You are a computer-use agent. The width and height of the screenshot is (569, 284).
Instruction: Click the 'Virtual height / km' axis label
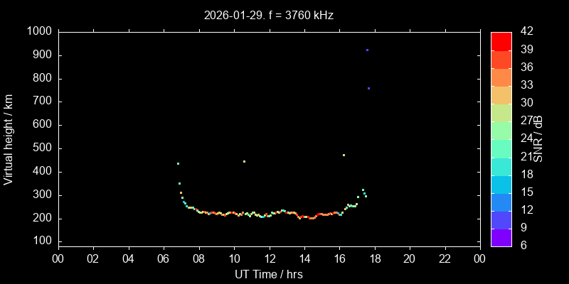coord(9,139)
